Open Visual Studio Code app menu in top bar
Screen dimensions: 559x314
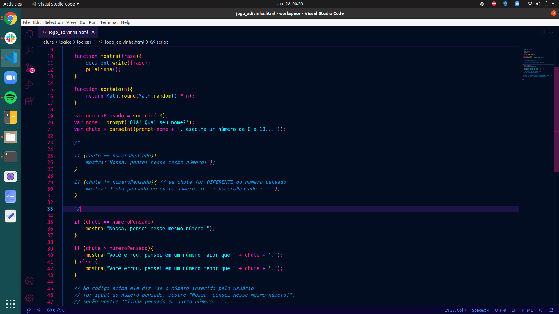(55, 4)
